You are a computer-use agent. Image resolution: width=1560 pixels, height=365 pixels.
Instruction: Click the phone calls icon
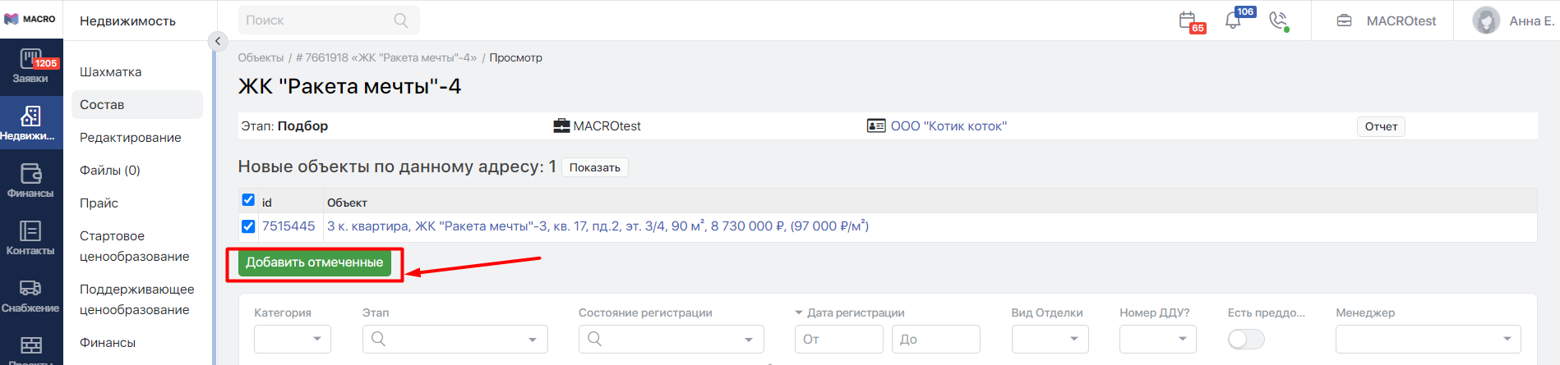(1278, 21)
